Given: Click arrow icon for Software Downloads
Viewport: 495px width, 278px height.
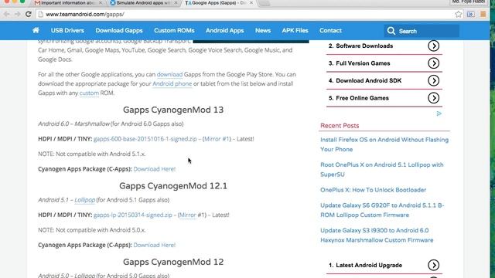Looking at the screenshot, I should point(433,46).
